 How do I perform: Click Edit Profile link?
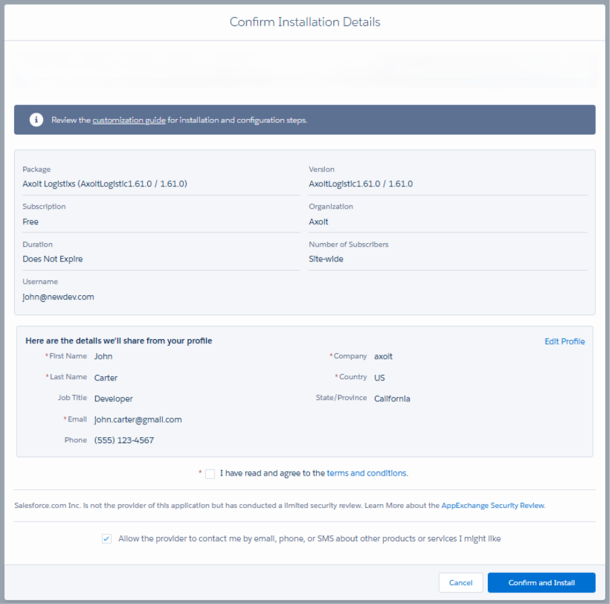pos(564,341)
